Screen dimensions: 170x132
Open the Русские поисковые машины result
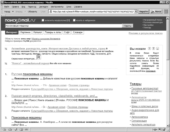pos(32,74)
